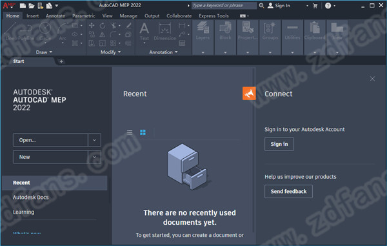Expand the Draw panel
Screen dimensions: 387x246
point(44,52)
